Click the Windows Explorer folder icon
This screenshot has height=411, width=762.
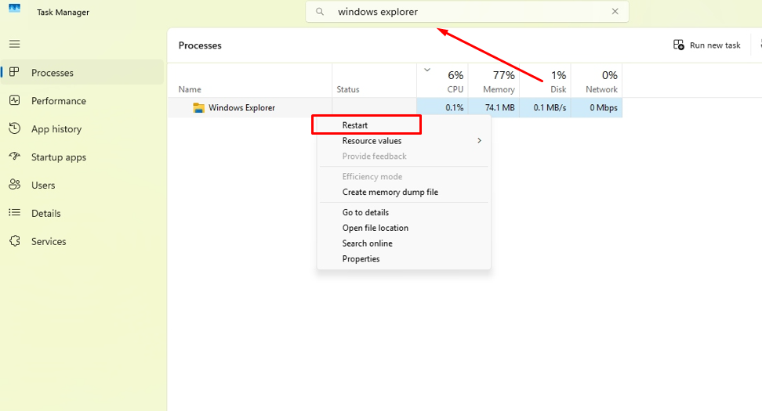(x=198, y=108)
